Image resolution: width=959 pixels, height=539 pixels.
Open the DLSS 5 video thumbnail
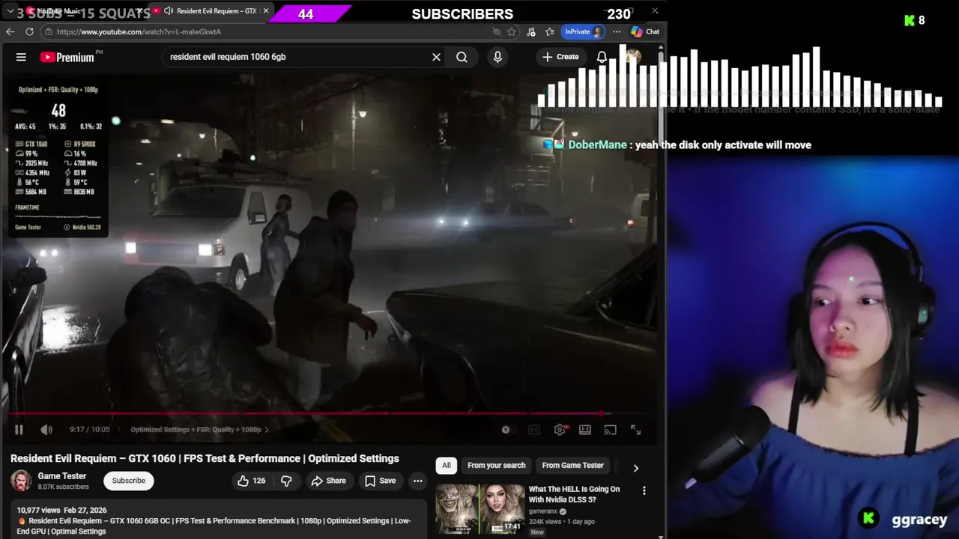pyautogui.click(x=479, y=509)
